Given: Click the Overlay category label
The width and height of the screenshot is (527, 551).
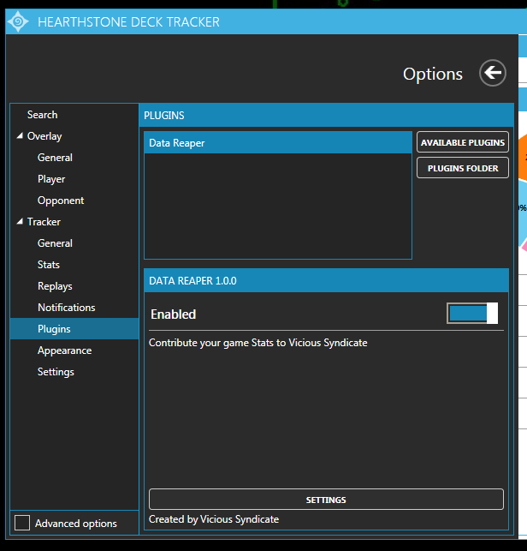Looking at the screenshot, I should 44,136.
